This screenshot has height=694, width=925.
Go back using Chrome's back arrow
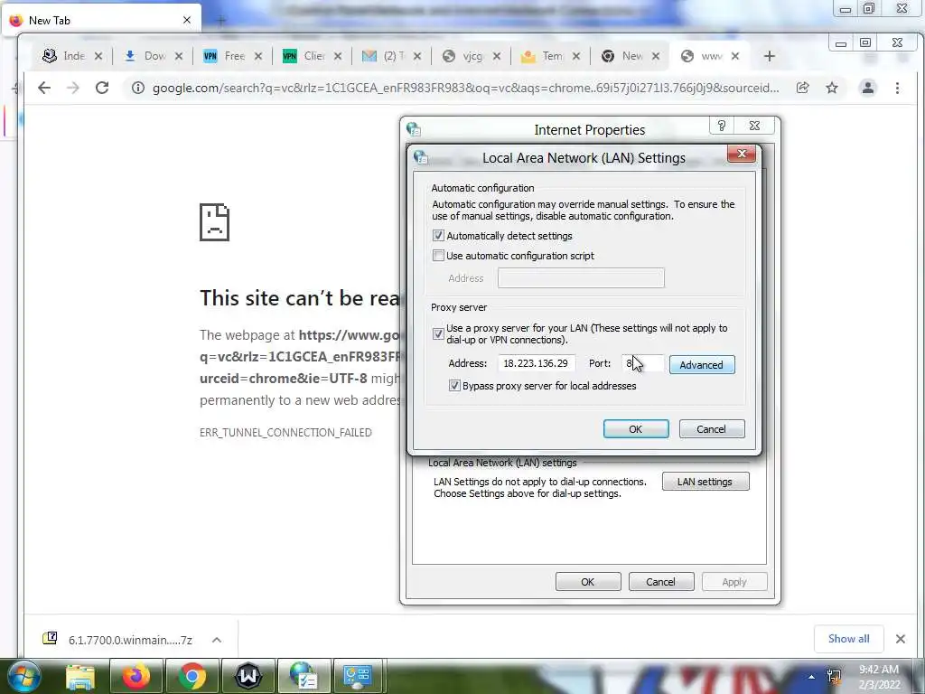(x=44, y=88)
